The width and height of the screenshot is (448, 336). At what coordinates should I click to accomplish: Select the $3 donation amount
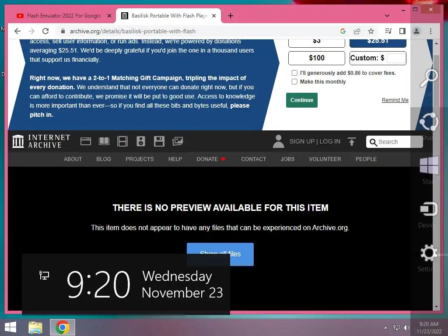(317, 43)
